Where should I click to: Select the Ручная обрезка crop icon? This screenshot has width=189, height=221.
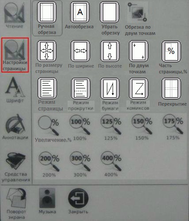pos(46,12)
